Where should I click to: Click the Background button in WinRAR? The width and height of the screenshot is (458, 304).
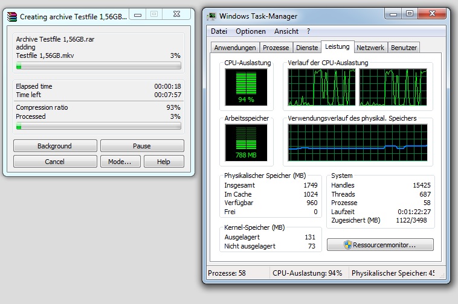pyautogui.click(x=55, y=146)
